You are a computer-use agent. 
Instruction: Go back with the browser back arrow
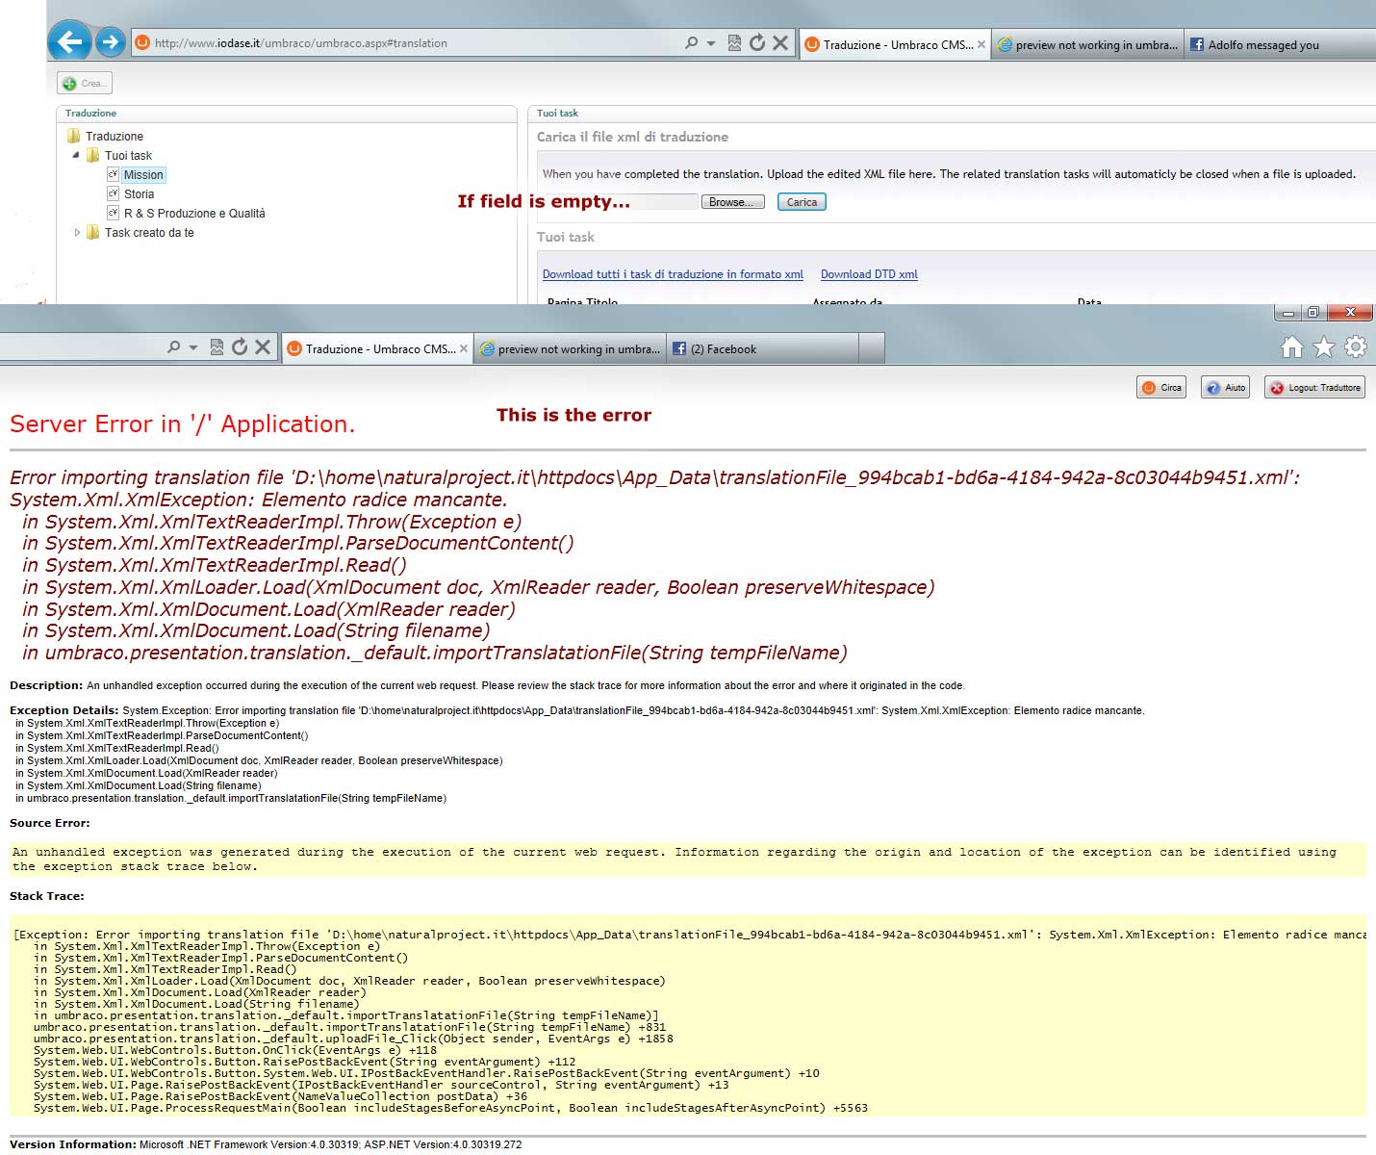pos(69,41)
